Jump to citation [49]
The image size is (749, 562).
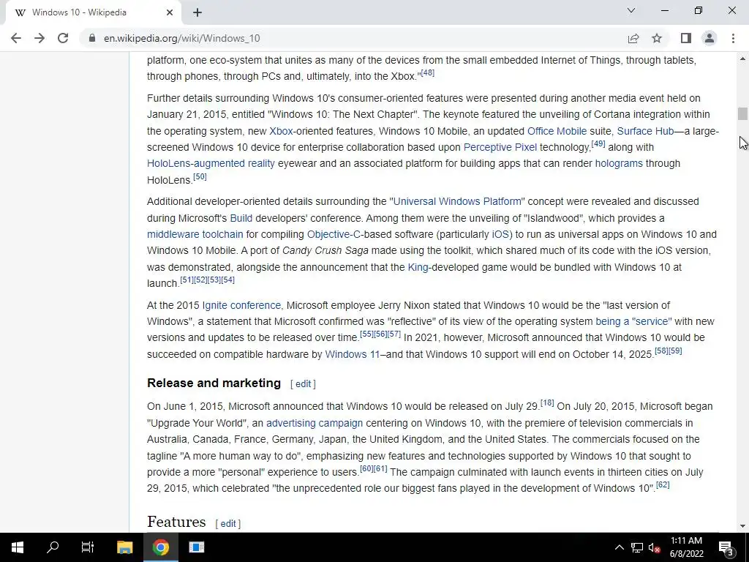pyautogui.click(x=598, y=144)
